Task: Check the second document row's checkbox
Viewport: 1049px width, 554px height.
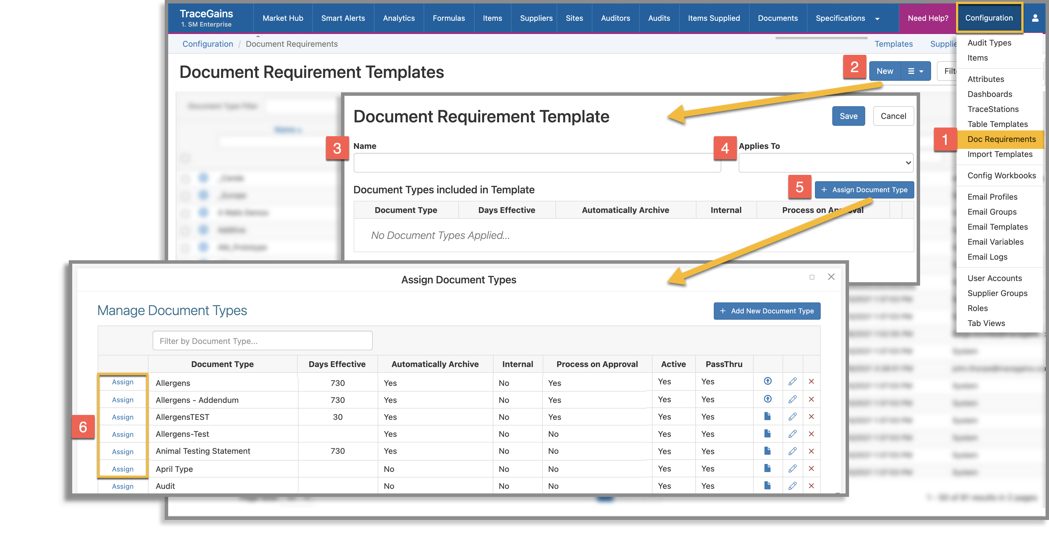Action: coord(186,196)
